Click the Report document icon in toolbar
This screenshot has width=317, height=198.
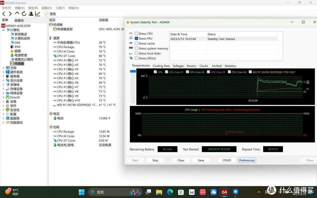tap(46, 13)
